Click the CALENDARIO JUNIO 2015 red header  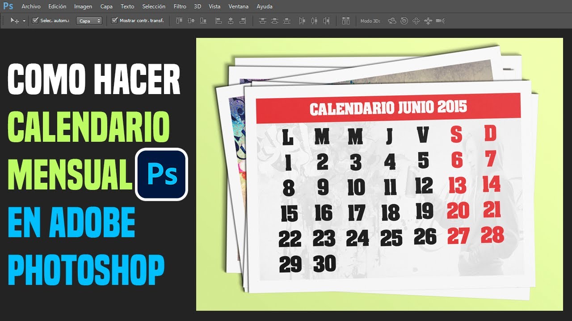388,108
